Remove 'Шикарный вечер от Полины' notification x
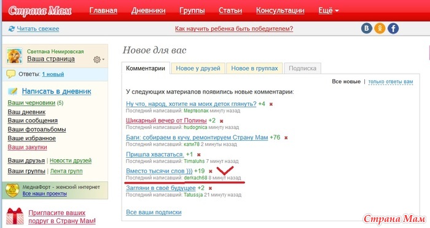 (x=221, y=121)
